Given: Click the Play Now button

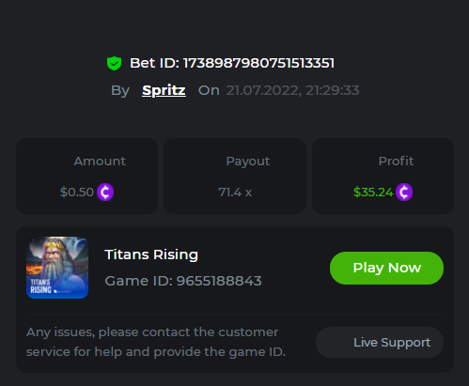Looking at the screenshot, I should click(386, 268).
